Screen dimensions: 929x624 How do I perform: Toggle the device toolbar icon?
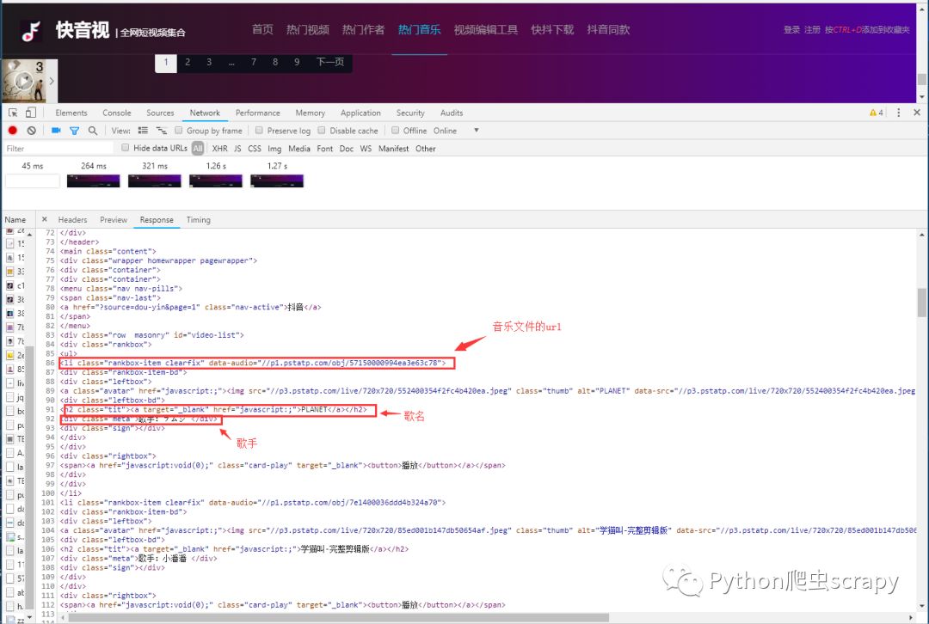tap(31, 113)
